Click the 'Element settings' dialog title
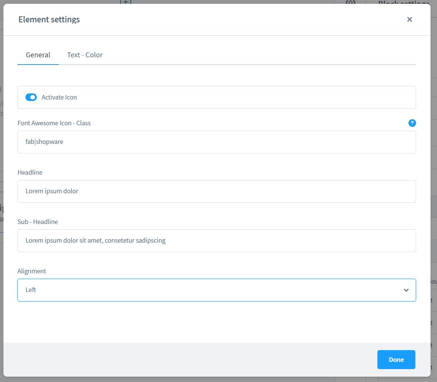 [49, 19]
